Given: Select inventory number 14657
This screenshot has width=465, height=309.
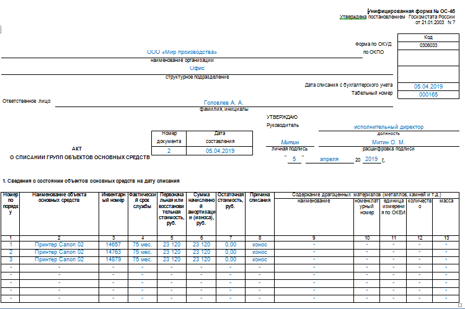Looking at the screenshot, I should [113, 245].
